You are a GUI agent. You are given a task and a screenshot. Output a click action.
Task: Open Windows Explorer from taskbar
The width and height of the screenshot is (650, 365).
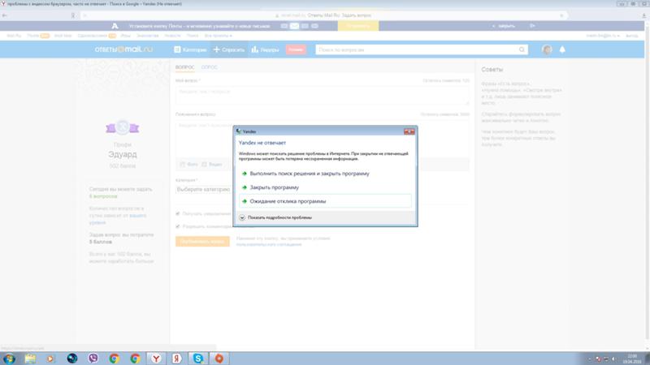[30, 359]
